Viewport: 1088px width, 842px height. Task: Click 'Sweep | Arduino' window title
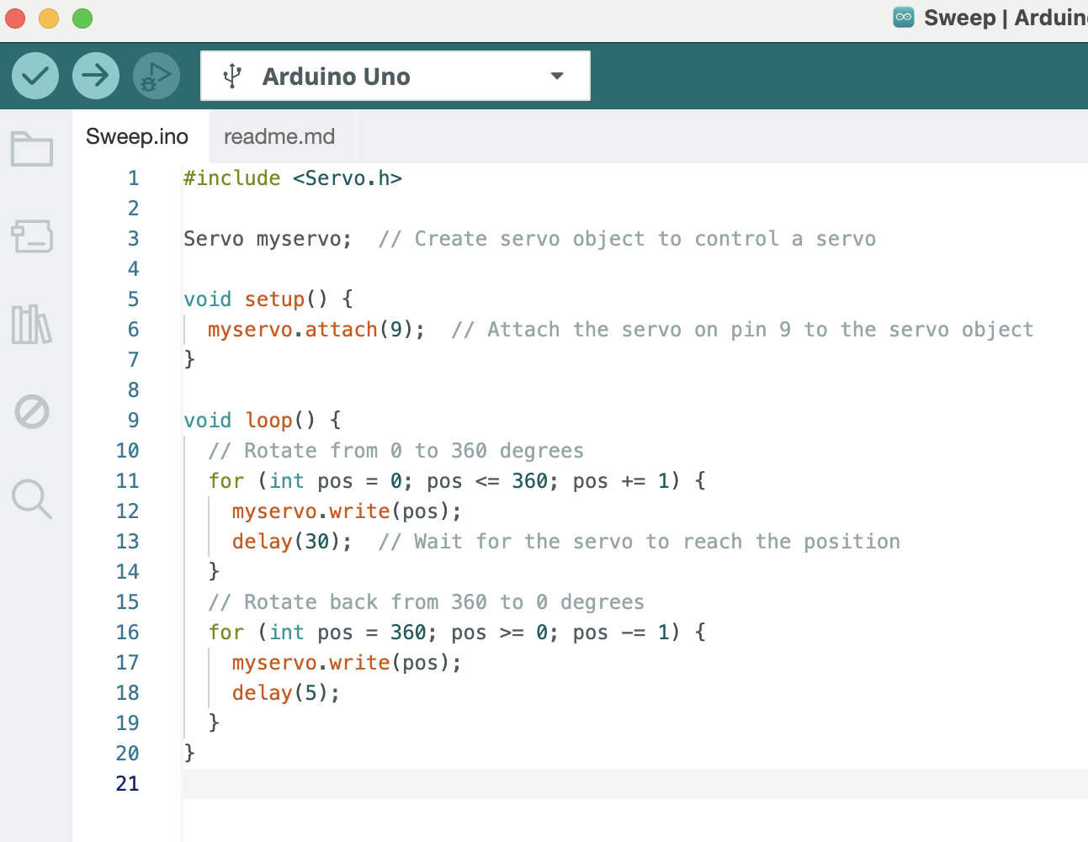tap(1006, 18)
